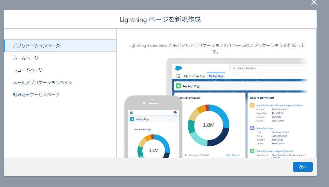Click the phone hamburger menu icon
Image resolution: width=329 pixels, height=187 pixels.
click(131, 113)
